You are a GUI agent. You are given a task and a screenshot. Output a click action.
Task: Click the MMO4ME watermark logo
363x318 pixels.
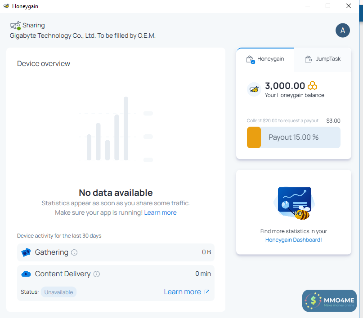coord(330,301)
